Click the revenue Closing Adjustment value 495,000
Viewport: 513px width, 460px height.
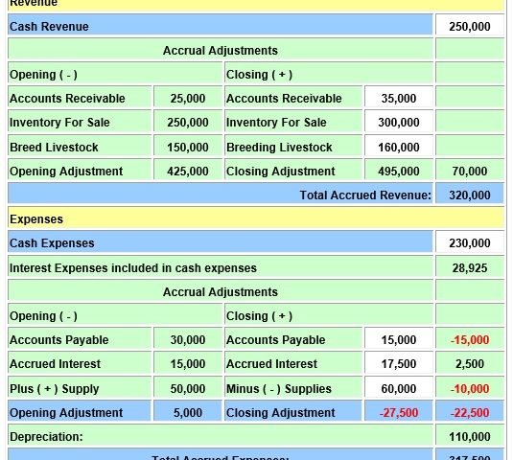tap(399, 171)
